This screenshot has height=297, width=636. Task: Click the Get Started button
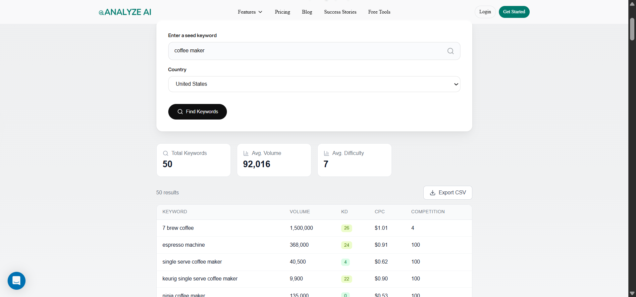tap(514, 12)
